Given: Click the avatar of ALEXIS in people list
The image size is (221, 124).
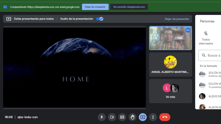Looking at the screenshot, I should (x=202, y=96).
